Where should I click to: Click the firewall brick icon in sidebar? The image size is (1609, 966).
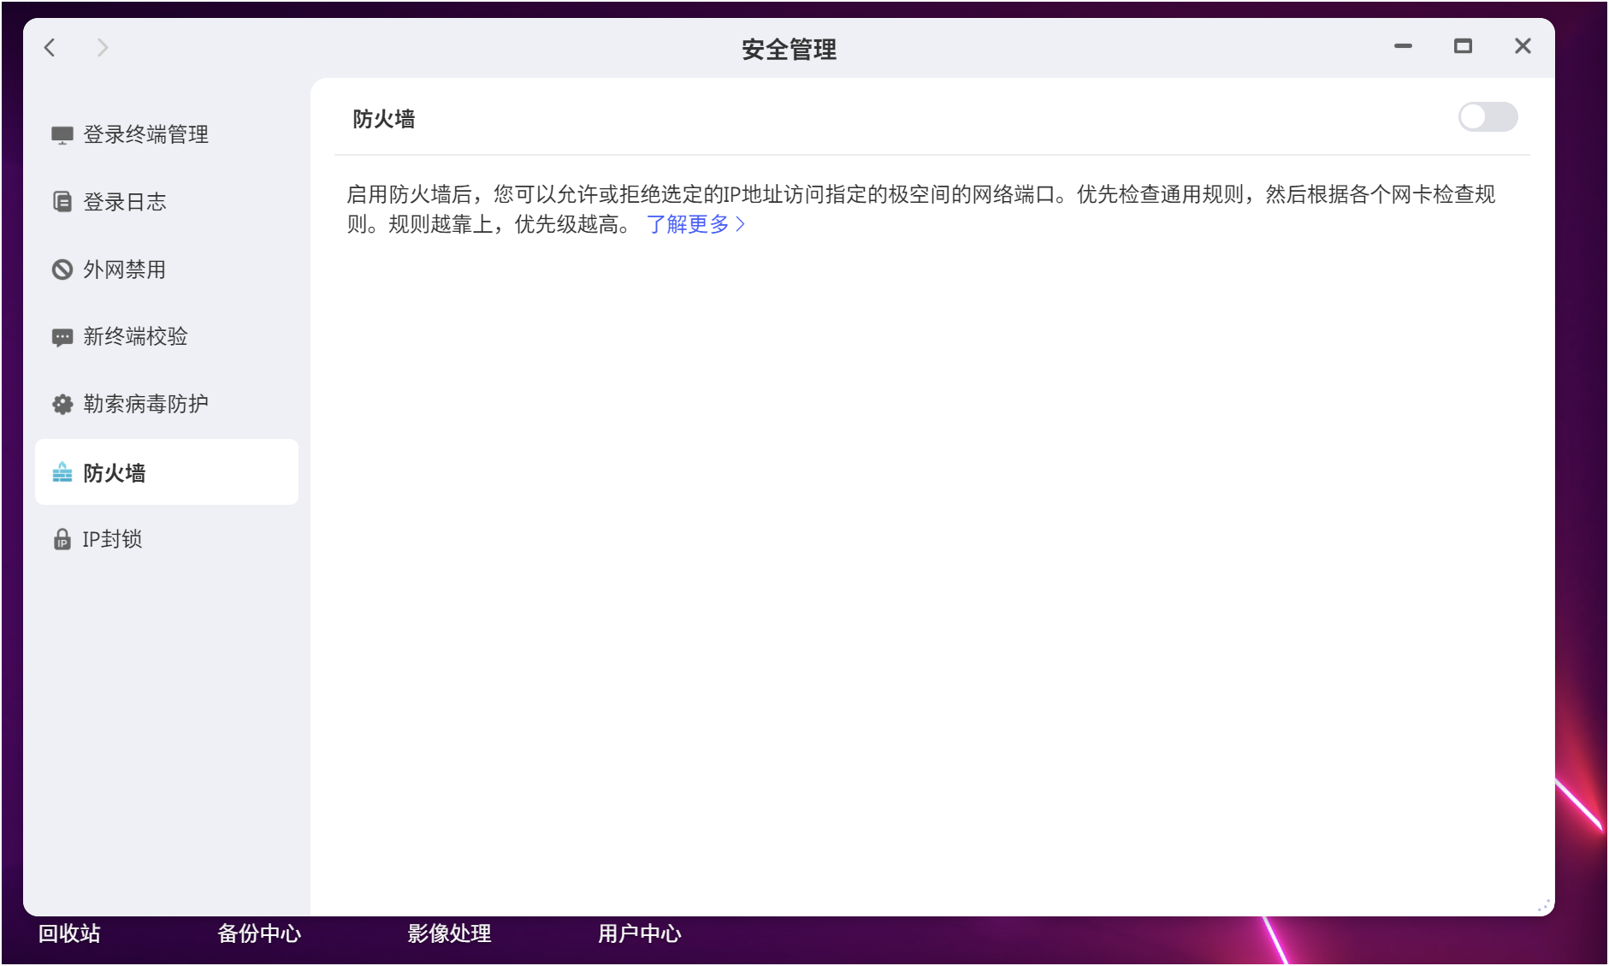click(62, 472)
